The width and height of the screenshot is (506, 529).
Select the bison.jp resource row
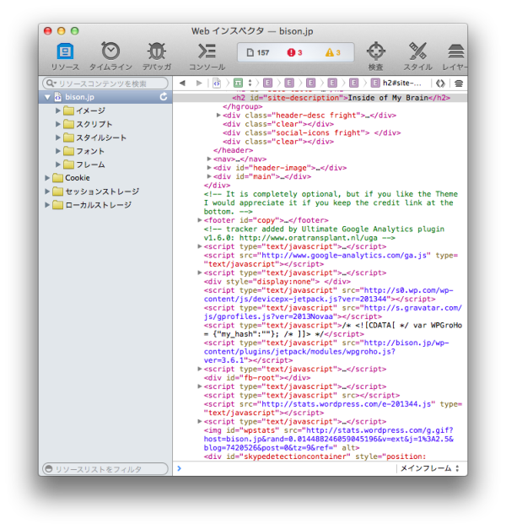click(x=105, y=97)
